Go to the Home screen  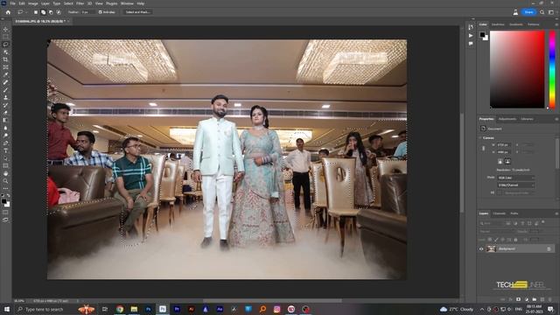coord(8,12)
